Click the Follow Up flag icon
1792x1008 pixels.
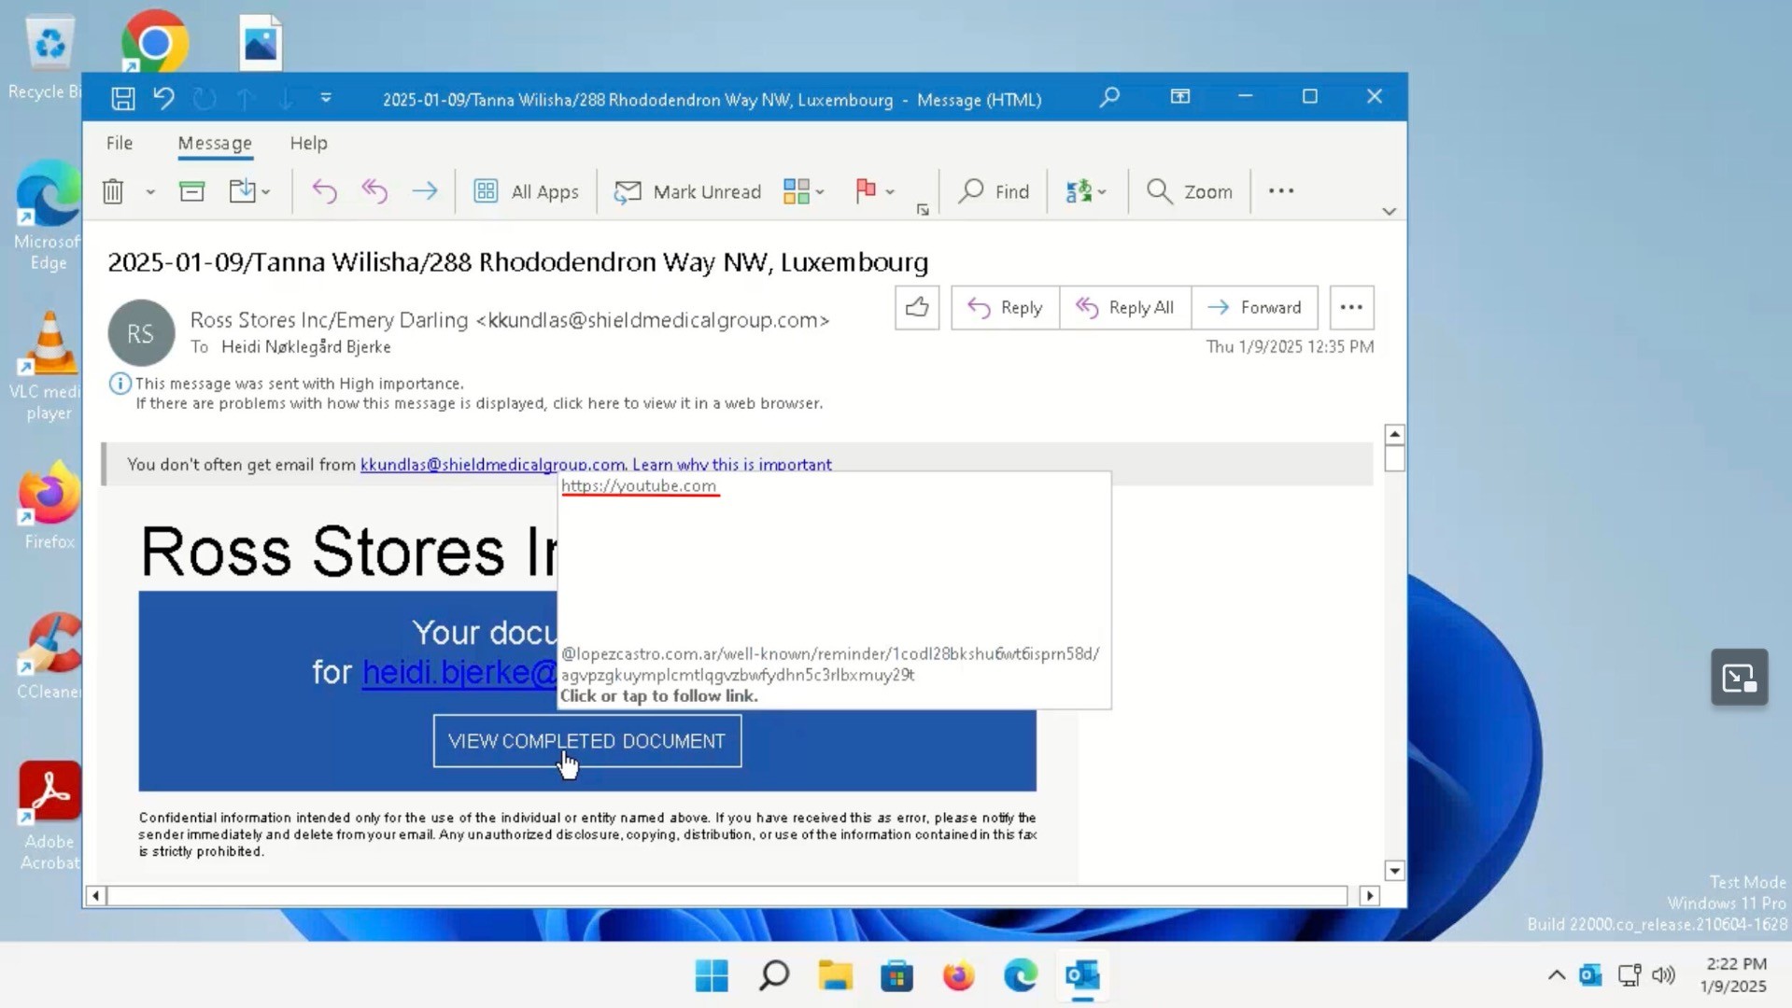[866, 191]
